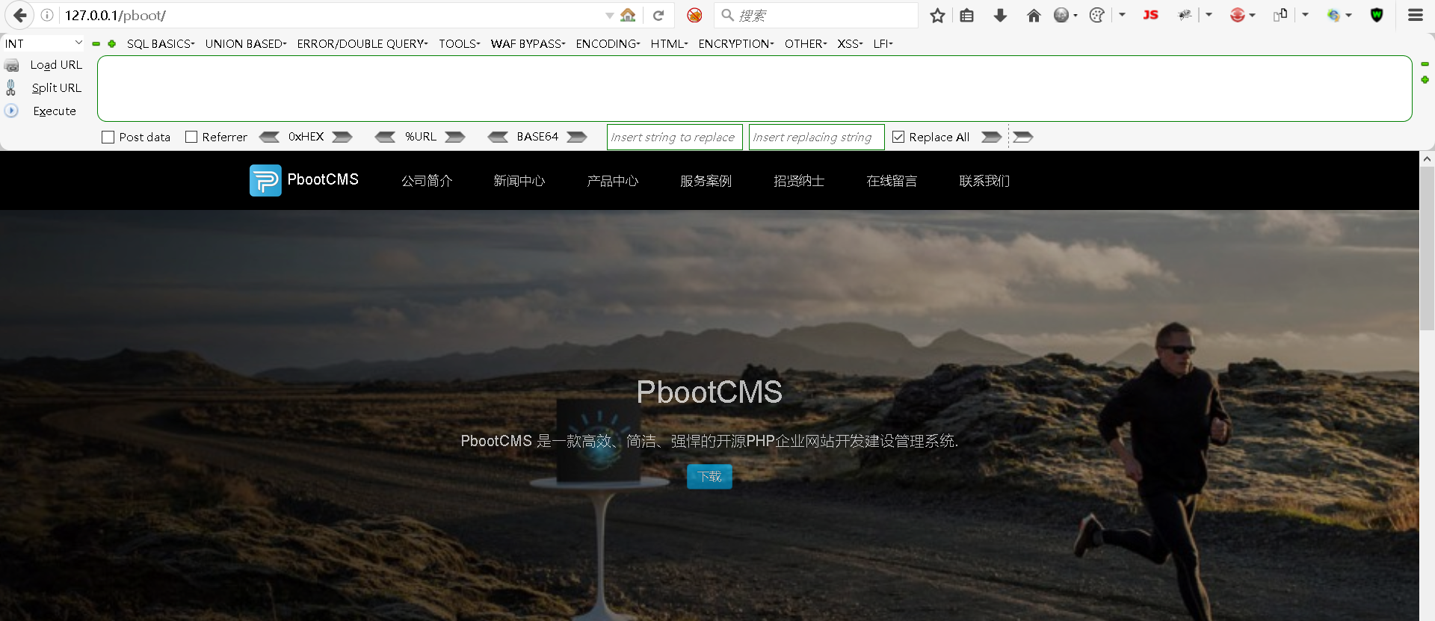
Task: Expand the ERROR/DOUBLE QUERY menu
Action: tap(362, 44)
